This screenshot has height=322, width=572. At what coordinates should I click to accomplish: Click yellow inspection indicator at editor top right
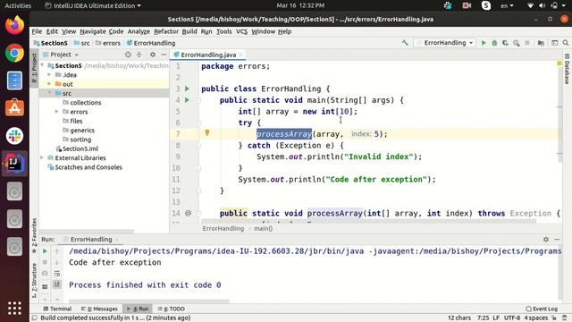559,64
